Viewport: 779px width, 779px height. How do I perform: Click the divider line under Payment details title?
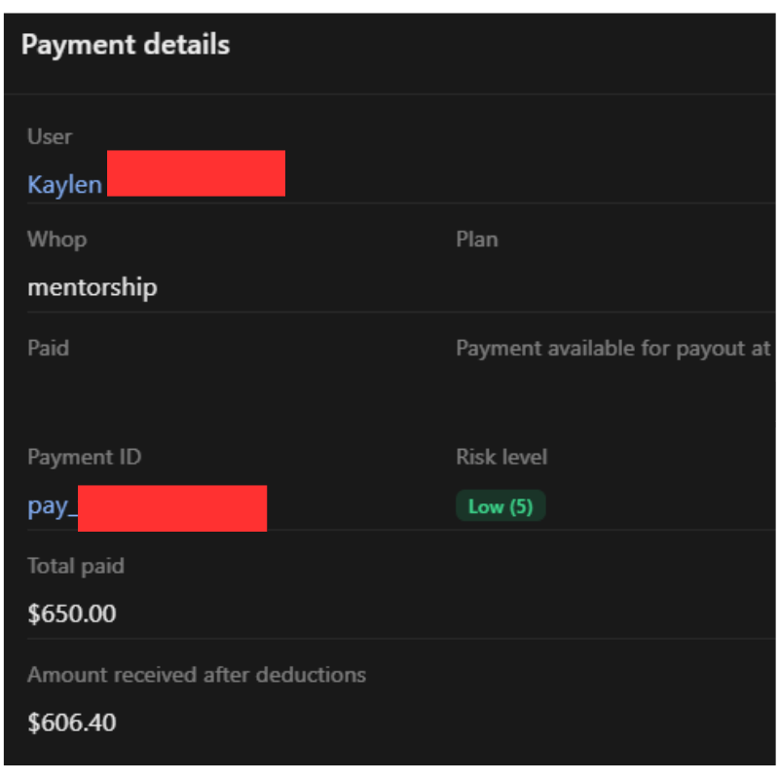[x=389, y=94]
